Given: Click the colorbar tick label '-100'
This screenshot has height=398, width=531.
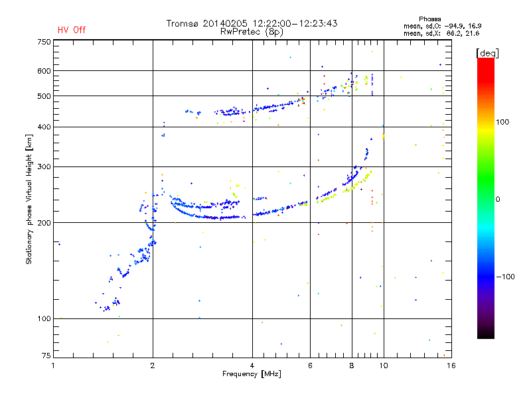Looking at the screenshot, I should coord(505,277).
